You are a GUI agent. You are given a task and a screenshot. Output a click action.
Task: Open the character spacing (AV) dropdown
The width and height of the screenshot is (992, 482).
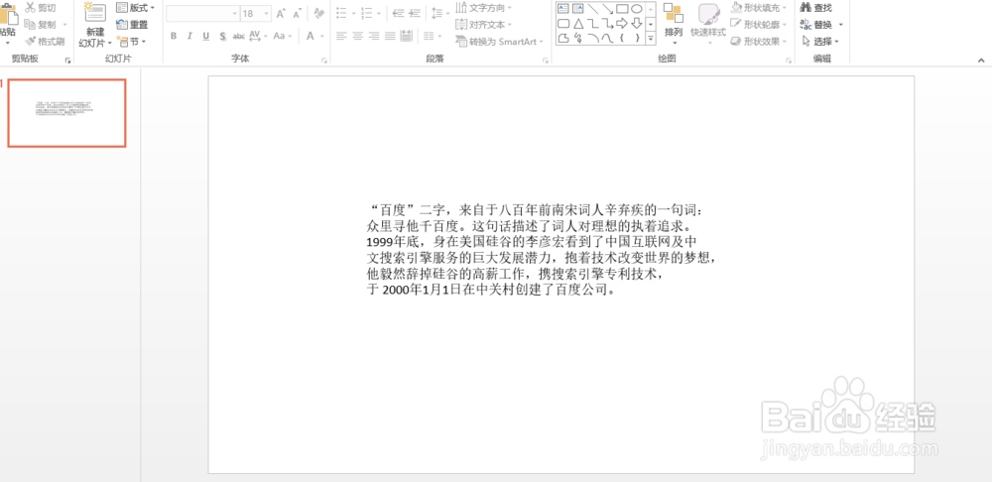coord(258,36)
